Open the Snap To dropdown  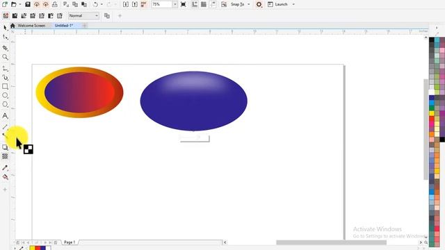tap(240, 4)
